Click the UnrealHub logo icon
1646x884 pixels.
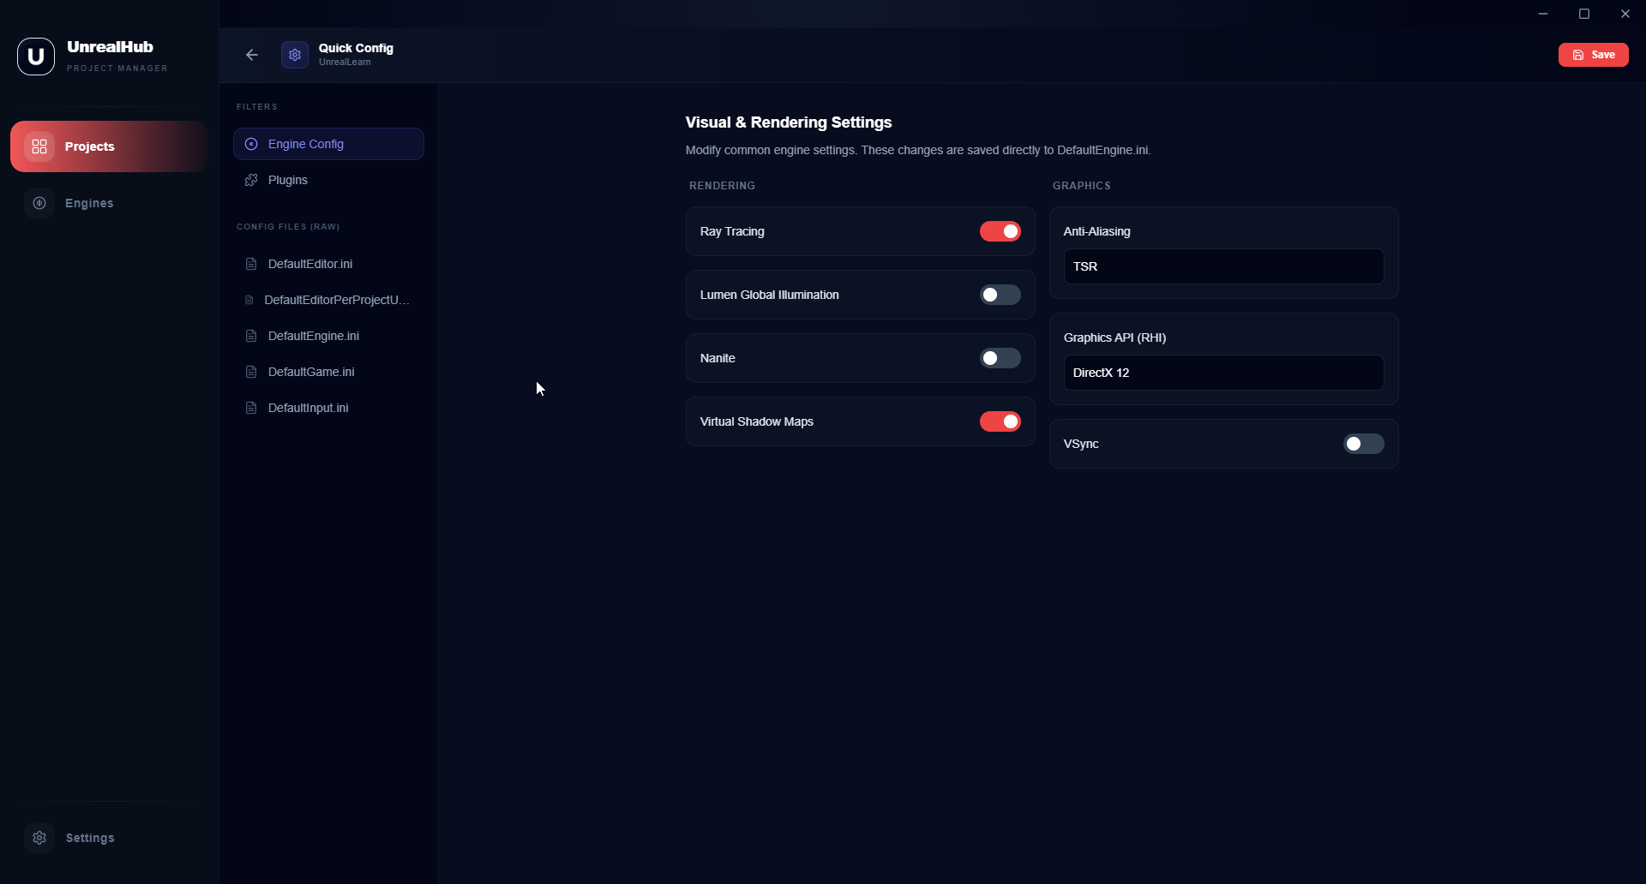35,56
